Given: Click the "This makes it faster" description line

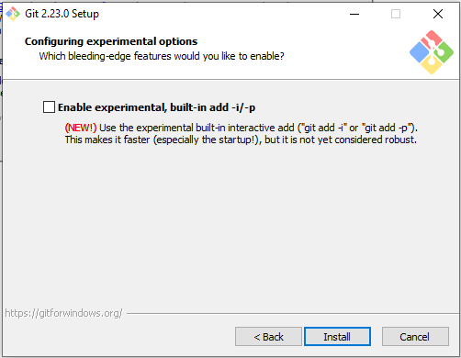Looking at the screenshot, I should [x=241, y=140].
